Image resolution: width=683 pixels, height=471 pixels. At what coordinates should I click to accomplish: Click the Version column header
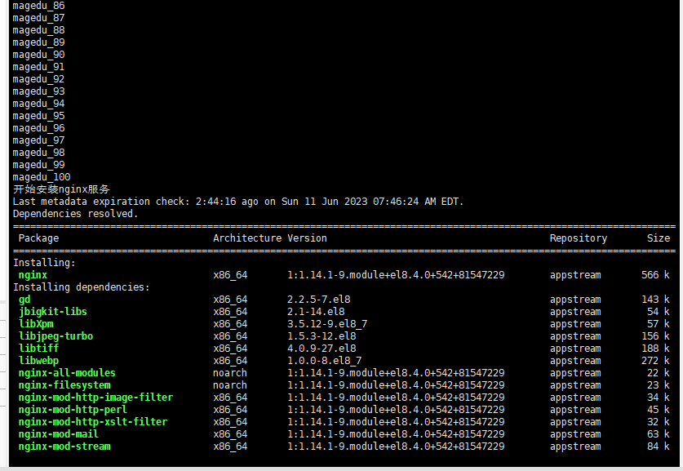point(307,238)
